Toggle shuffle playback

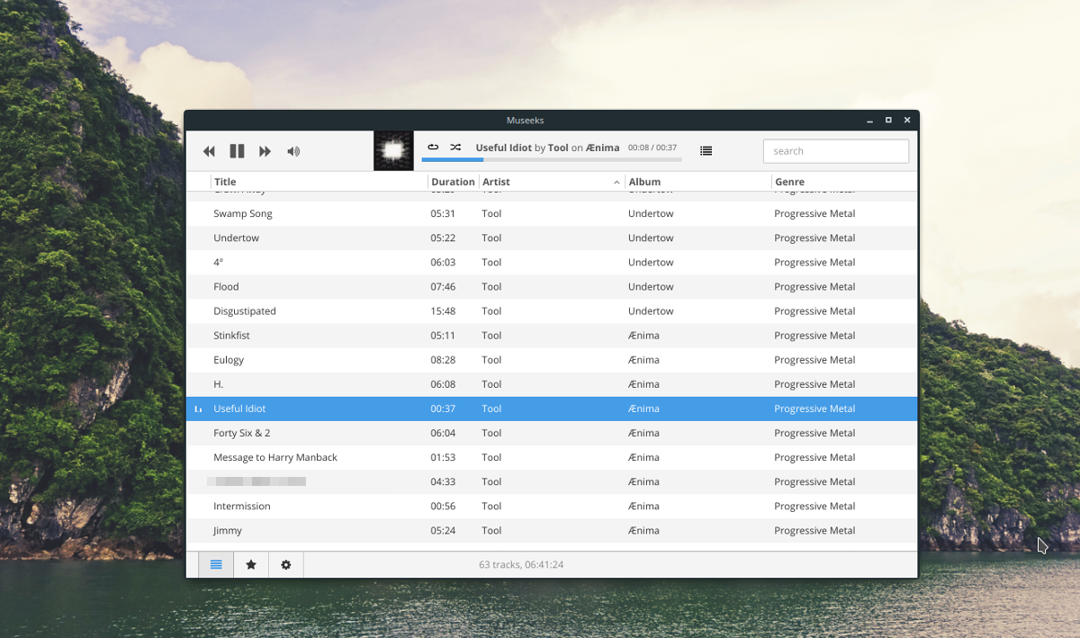pyautogui.click(x=454, y=146)
